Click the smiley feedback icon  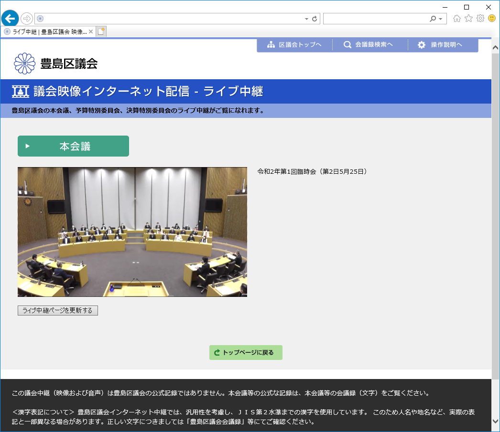coord(492,19)
